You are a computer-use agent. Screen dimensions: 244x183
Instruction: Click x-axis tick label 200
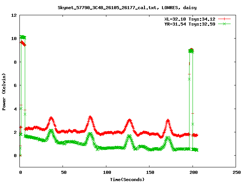click(193, 172)
